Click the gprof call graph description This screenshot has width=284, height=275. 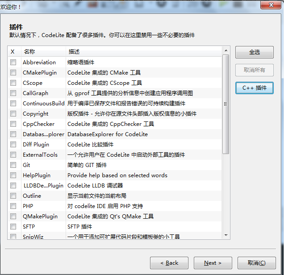pos(130,93)
